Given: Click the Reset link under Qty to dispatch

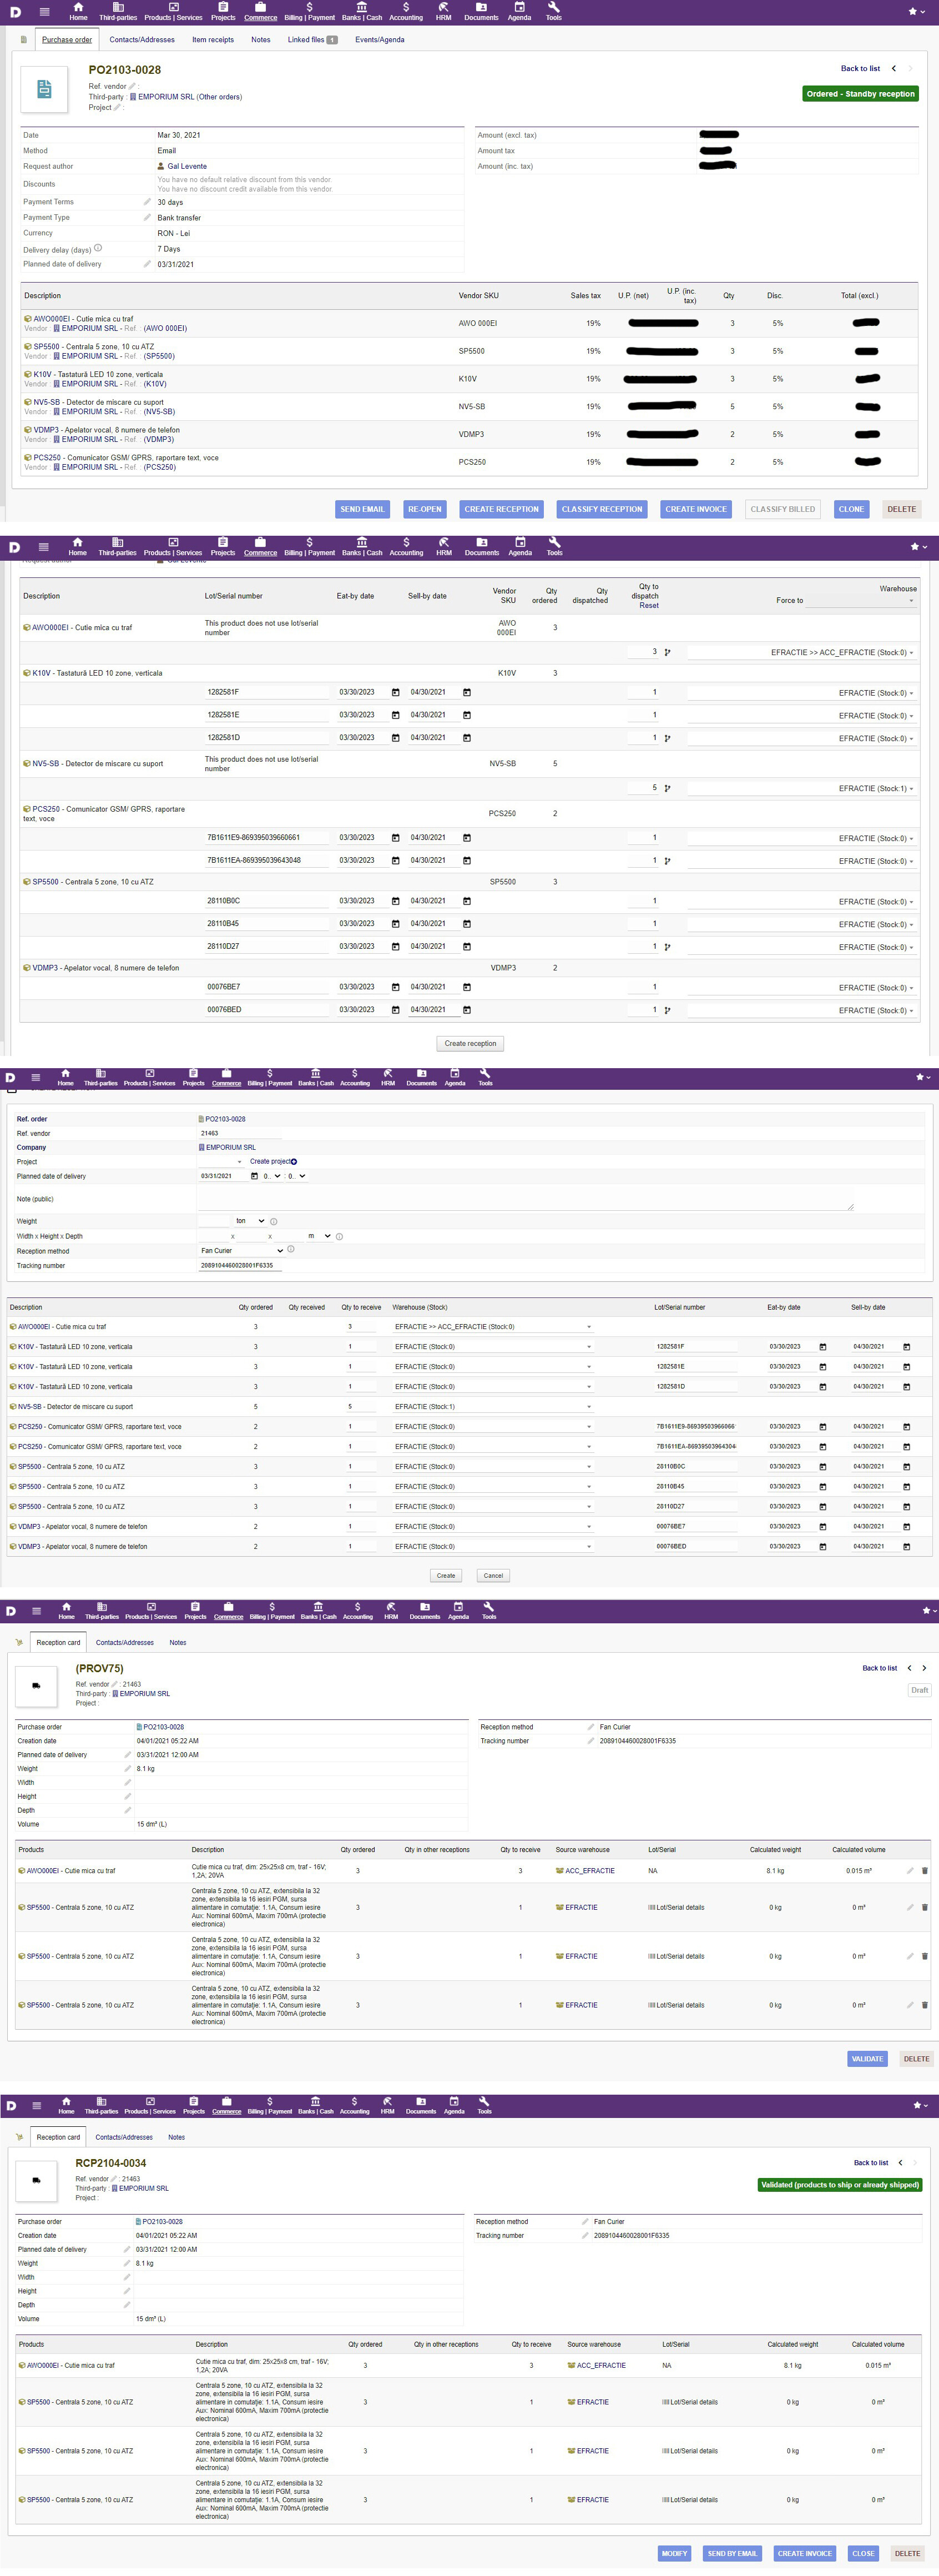Looking at the screenshot, I should [649, 605].
